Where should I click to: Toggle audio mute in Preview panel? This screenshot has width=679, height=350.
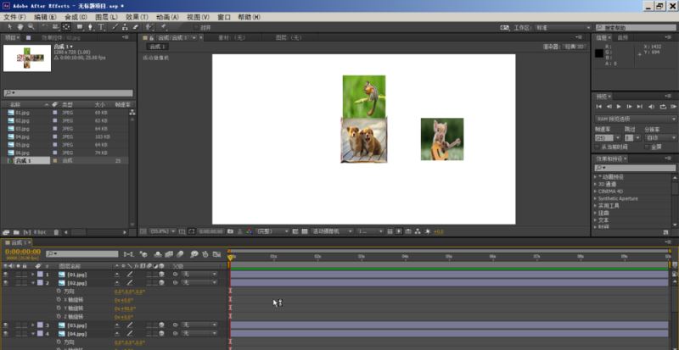651,107
